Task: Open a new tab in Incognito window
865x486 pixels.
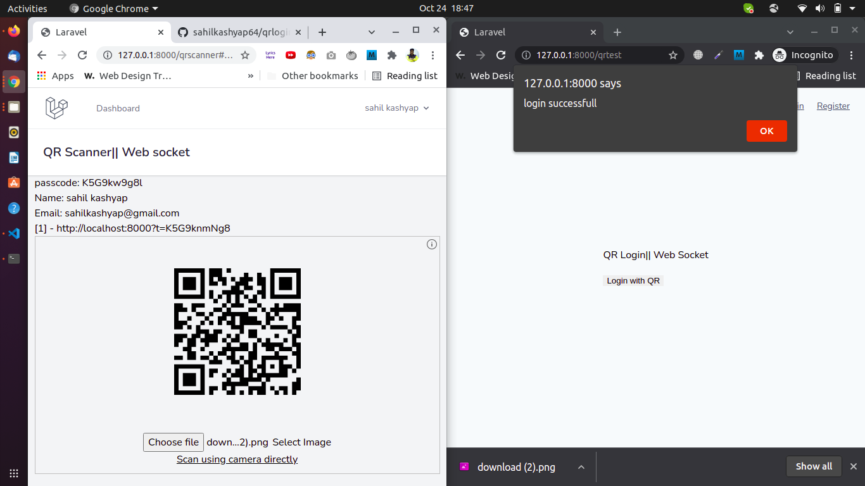Action: (x=617, y=32)
